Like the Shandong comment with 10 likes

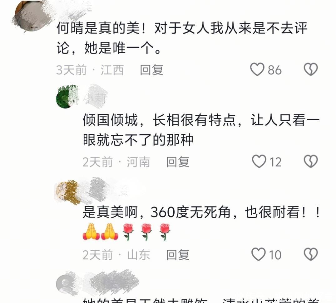[259, 254]
